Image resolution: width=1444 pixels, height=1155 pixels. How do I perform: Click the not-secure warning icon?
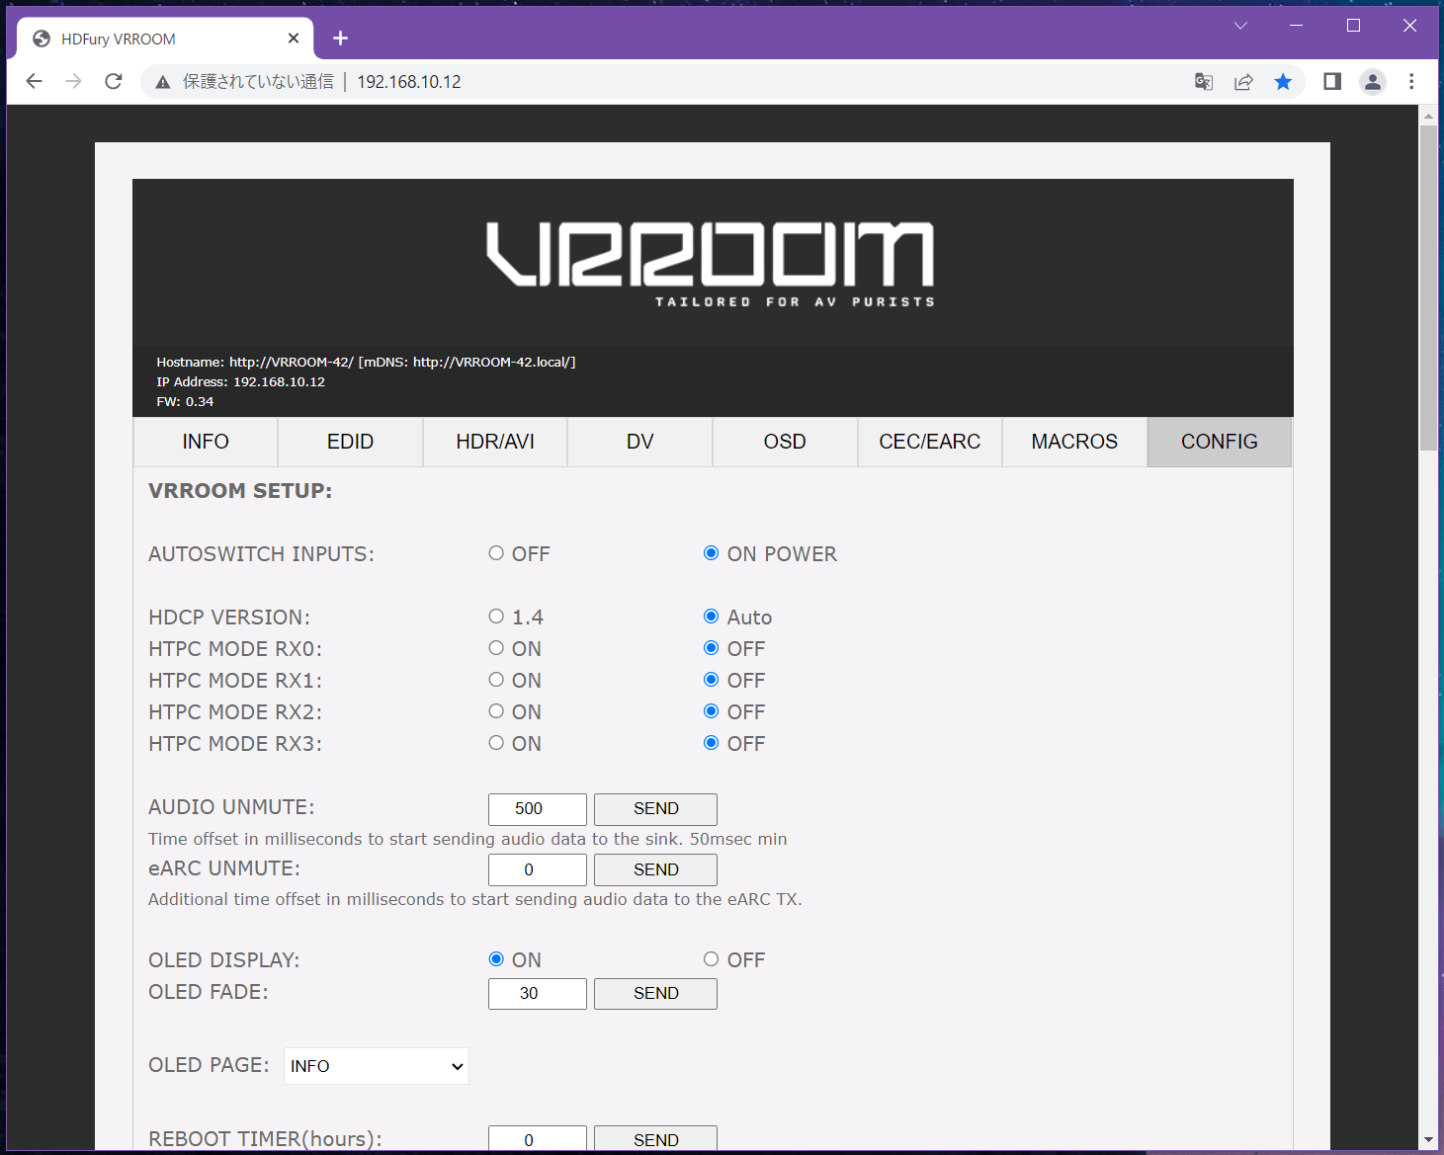pos(163,82)
